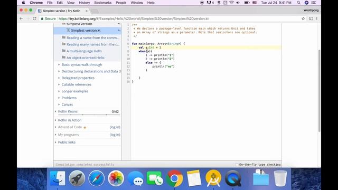Screen dimensions: 338x190
Task: Click log in next to Advent of Code
Action: [115, 127]
